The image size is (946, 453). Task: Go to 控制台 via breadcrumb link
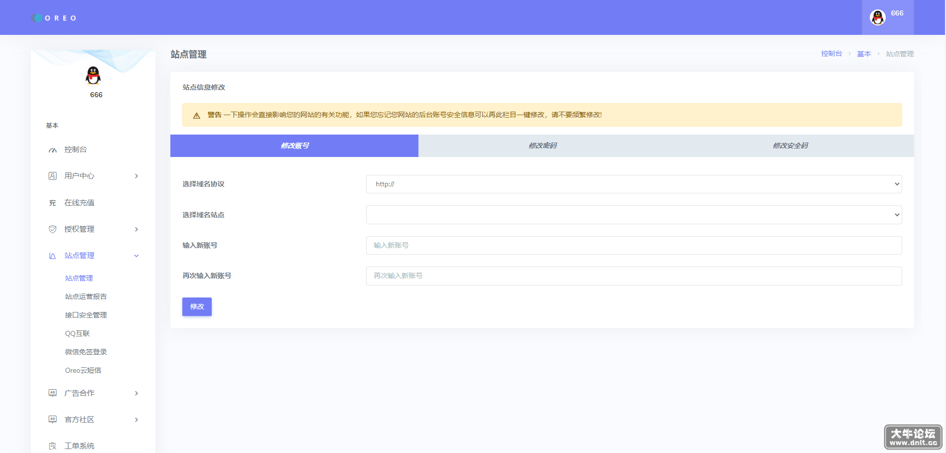831,54
